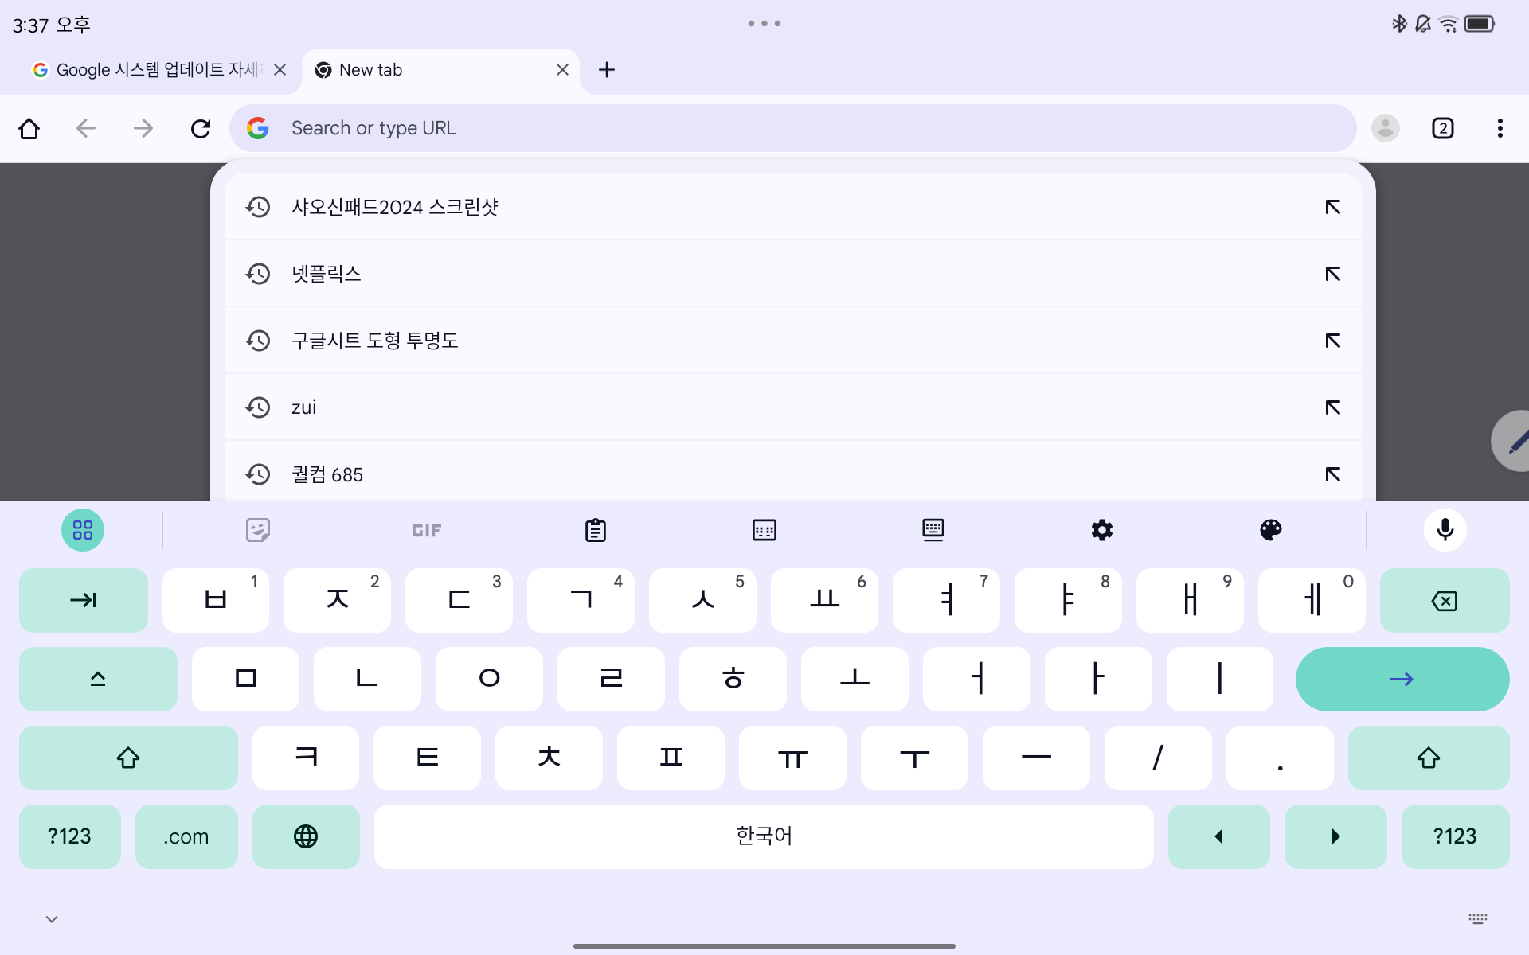Open the profile avatar icon
Image resolution: width=1529 pixels, height=955 pixels.
coord(1386,128)
